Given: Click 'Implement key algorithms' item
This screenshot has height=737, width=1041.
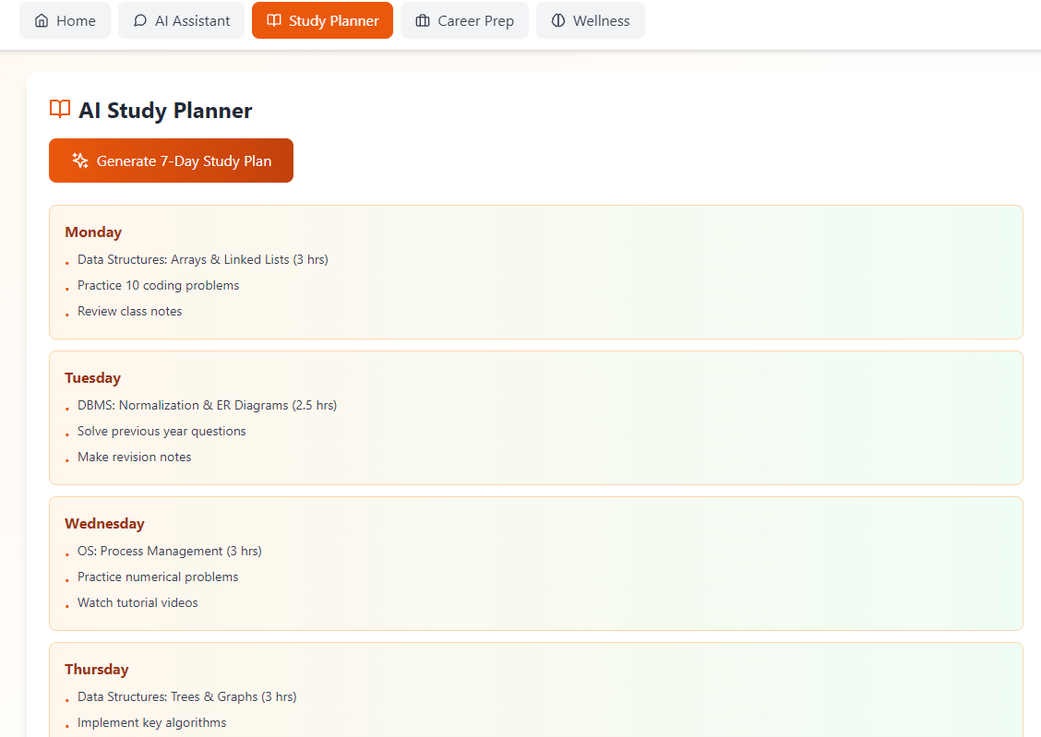Looking at the screenshot, I should (152, 722).
